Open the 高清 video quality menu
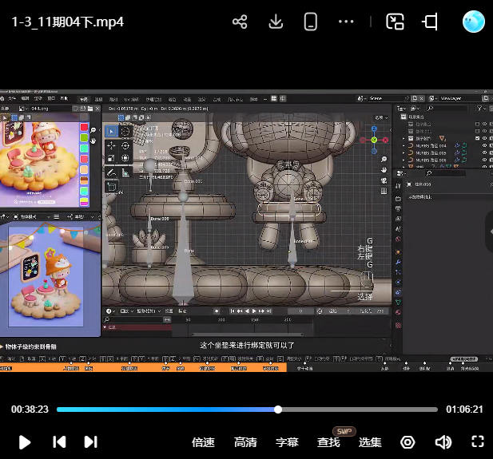Screen dimensions: 493x459 (245, 442)
